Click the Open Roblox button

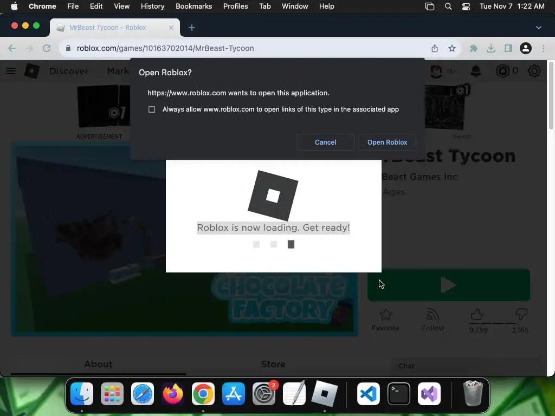click(387, 142)
